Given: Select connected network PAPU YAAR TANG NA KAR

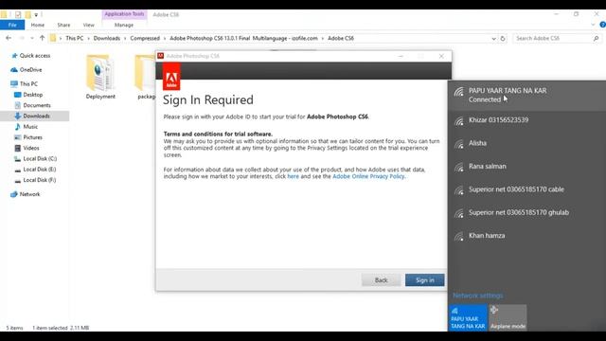Looking at the screenshot, I should click(x=526, y=95).
